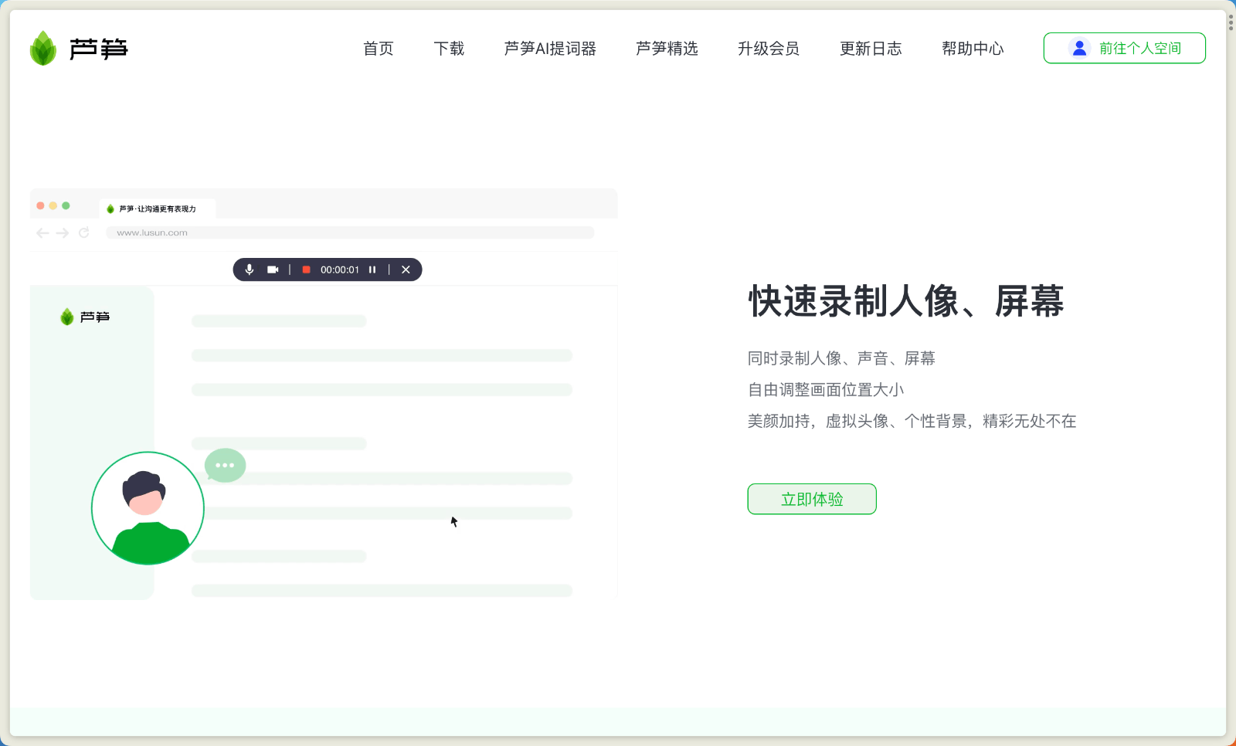Viewport: 1236px width, 746px height.
Task: Pause the recording with pause icon
Action: [372, 270]
